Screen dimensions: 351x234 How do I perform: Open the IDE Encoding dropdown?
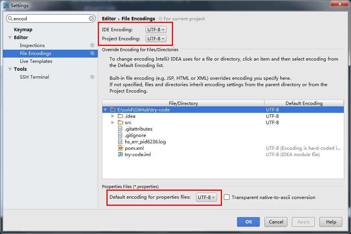pos(156,30)
